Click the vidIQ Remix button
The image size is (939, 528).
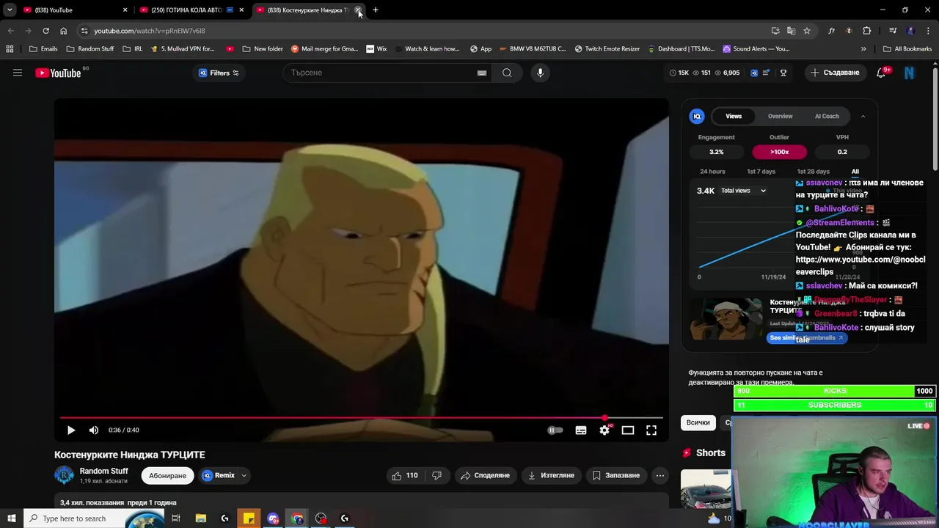click(x=219, y=475)
